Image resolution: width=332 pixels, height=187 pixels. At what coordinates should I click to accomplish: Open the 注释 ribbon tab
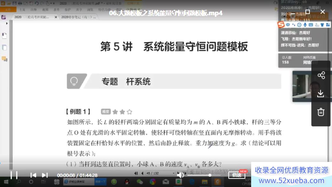[x=34, y=9]
